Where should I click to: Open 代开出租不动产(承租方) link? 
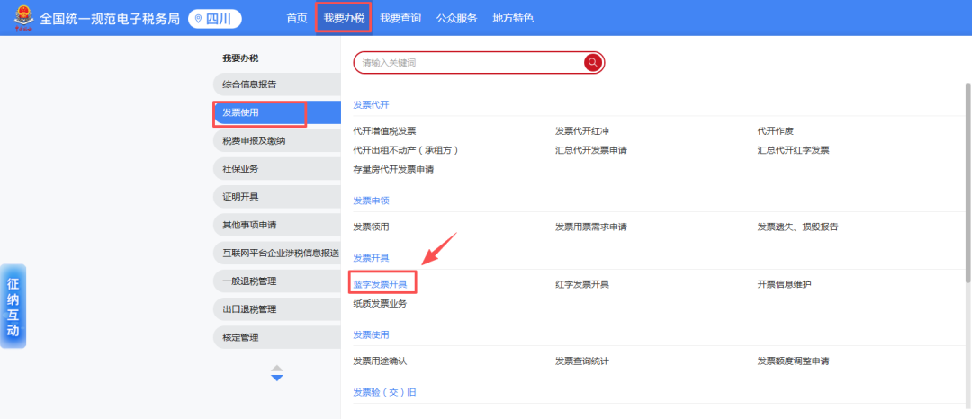pos(406,150)
